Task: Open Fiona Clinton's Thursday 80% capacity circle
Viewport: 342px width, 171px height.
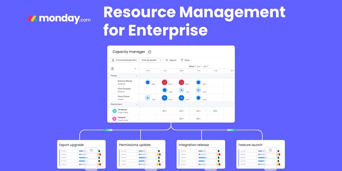Action: point(198,98)
